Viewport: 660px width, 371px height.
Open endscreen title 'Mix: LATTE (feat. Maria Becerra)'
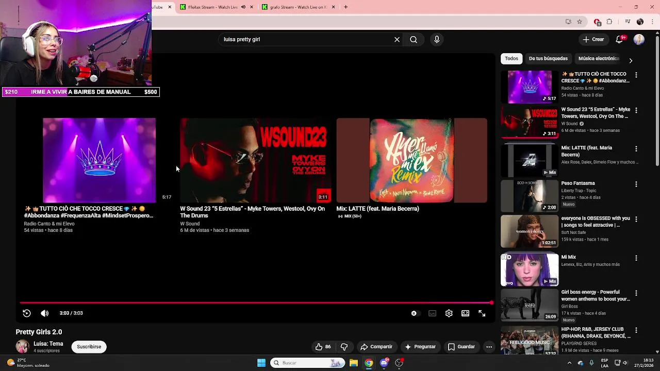click(377, 209)
